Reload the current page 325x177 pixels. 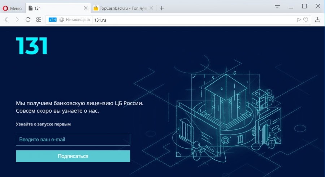point(28,20)
